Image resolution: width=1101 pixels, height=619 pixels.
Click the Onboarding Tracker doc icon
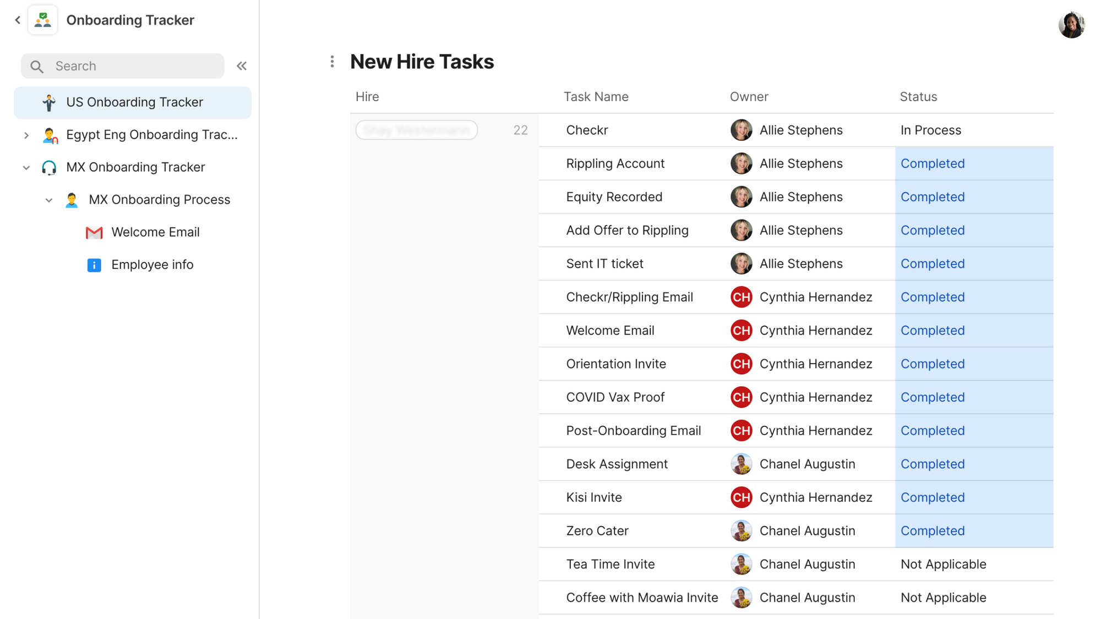pos(43,20)
